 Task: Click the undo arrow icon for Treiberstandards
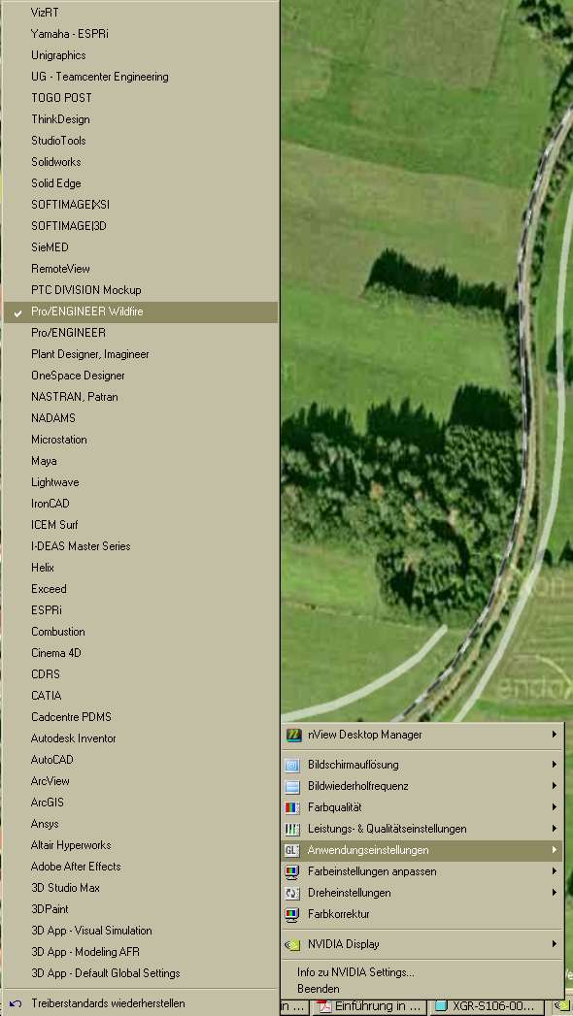[x=17, y=1003]
